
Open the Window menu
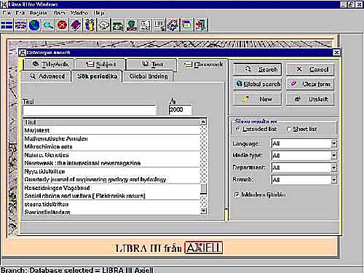pos(79,12)
